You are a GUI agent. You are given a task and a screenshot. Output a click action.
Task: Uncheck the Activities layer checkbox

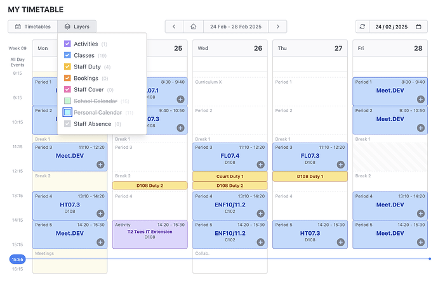pyautogui.click(x=67, y=44)
